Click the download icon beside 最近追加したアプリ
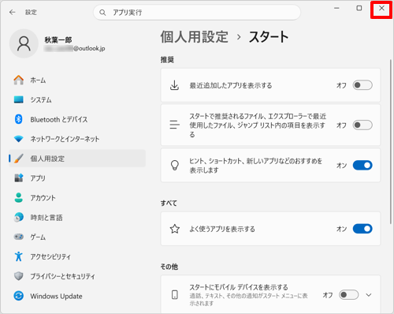Image resolution: width=394 pixels, height=314 pixels. click(174, 85)
